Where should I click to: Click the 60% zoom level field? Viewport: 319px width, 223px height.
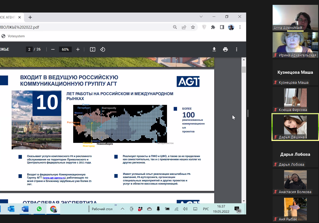(x=65, y=49)
